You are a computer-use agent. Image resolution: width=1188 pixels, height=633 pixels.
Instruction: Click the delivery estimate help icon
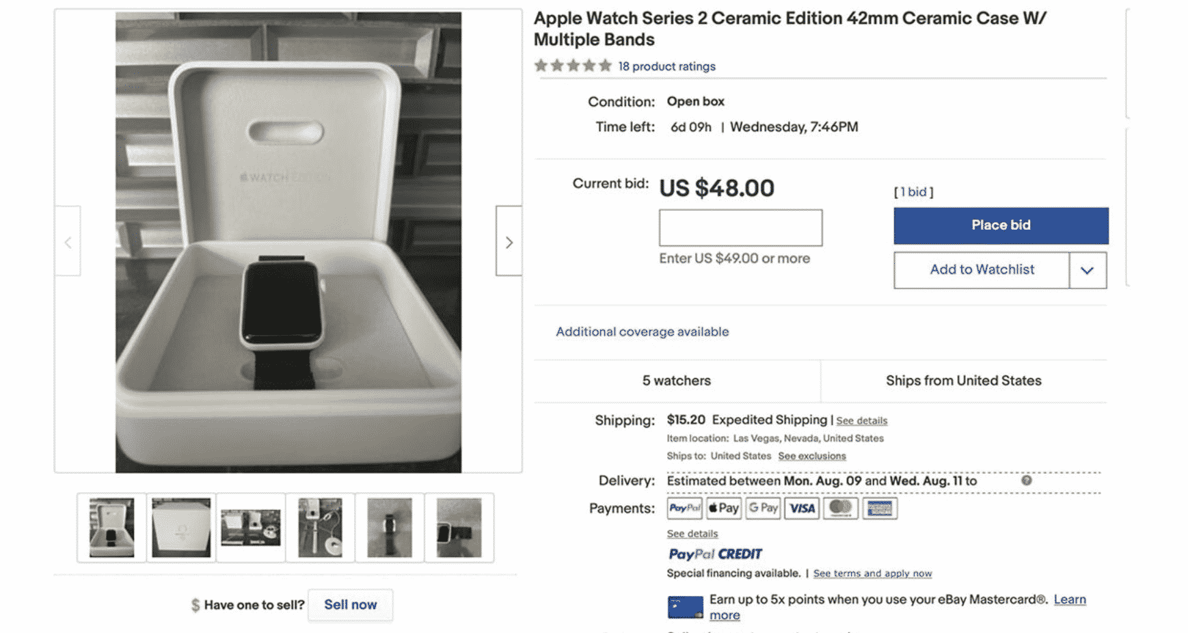click(x=1026, y=481)
